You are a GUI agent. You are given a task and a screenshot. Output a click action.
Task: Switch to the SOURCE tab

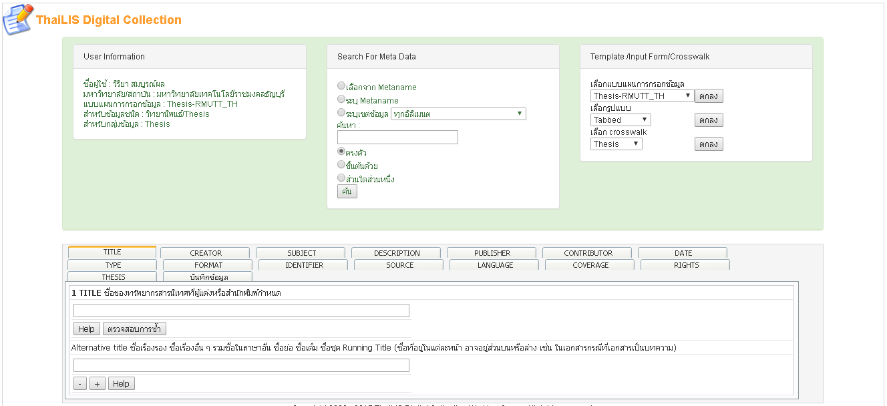pyautogui.click(x=399, y=265)
